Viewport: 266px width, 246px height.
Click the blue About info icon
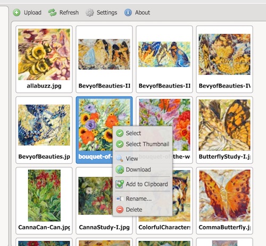coord(128,13)
